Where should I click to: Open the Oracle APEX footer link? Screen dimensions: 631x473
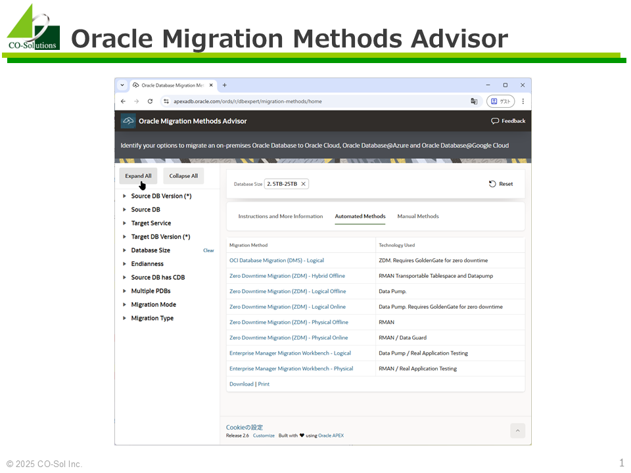[x=331, y=436]
